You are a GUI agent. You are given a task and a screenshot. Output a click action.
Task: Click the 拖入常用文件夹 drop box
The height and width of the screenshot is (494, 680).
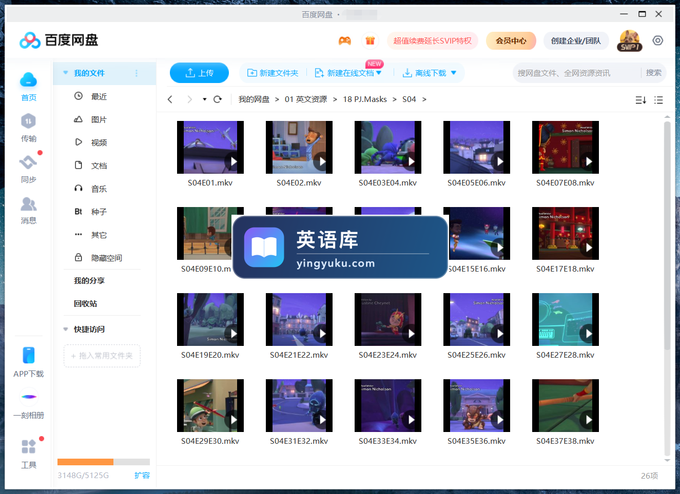click(x=102, y=356)
